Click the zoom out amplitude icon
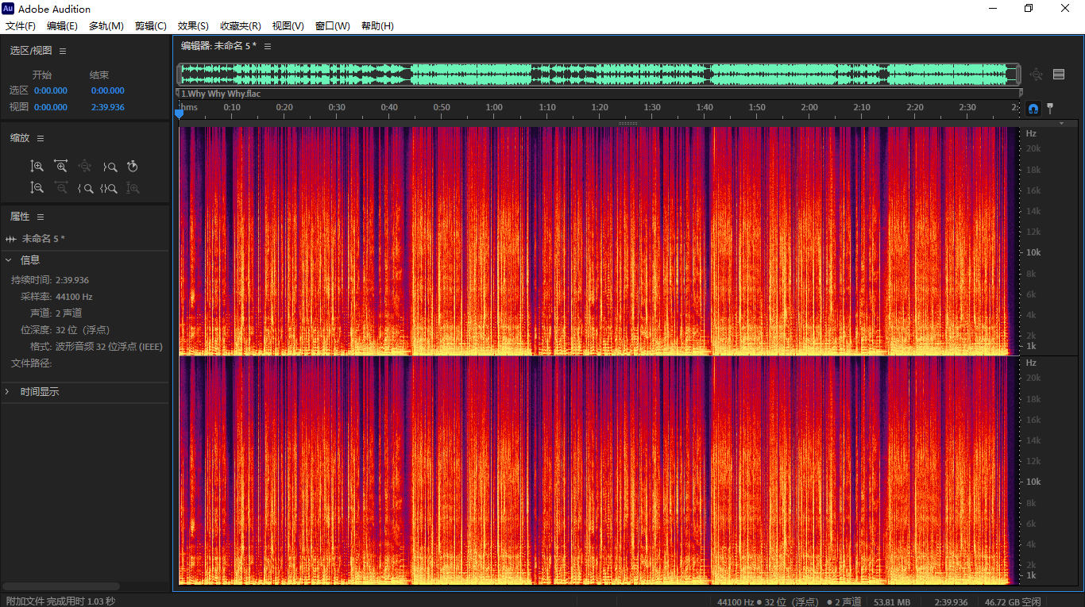 point(37,188)
